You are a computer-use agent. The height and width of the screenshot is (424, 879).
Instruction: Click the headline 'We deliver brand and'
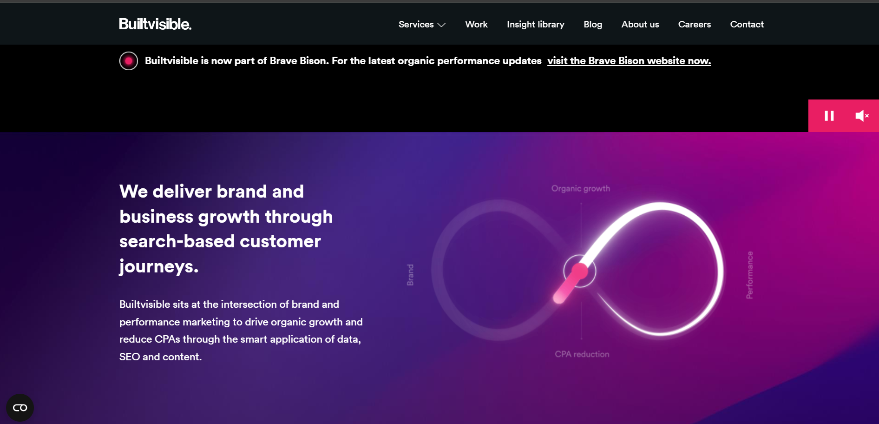point(212,192)
